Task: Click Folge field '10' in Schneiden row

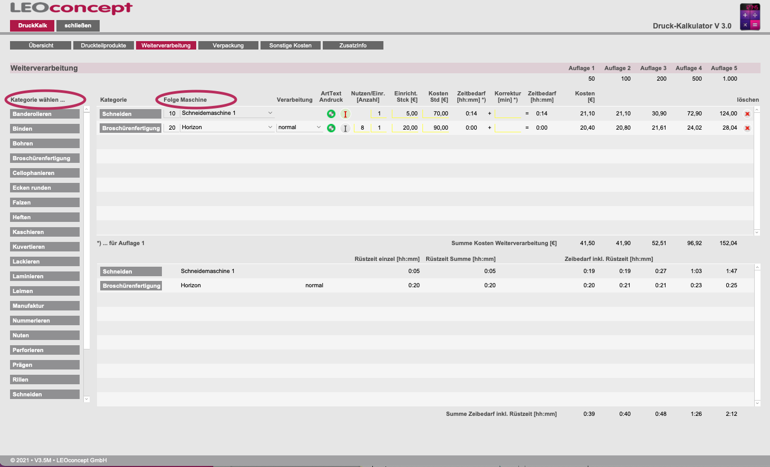Action: click(171, 113)
